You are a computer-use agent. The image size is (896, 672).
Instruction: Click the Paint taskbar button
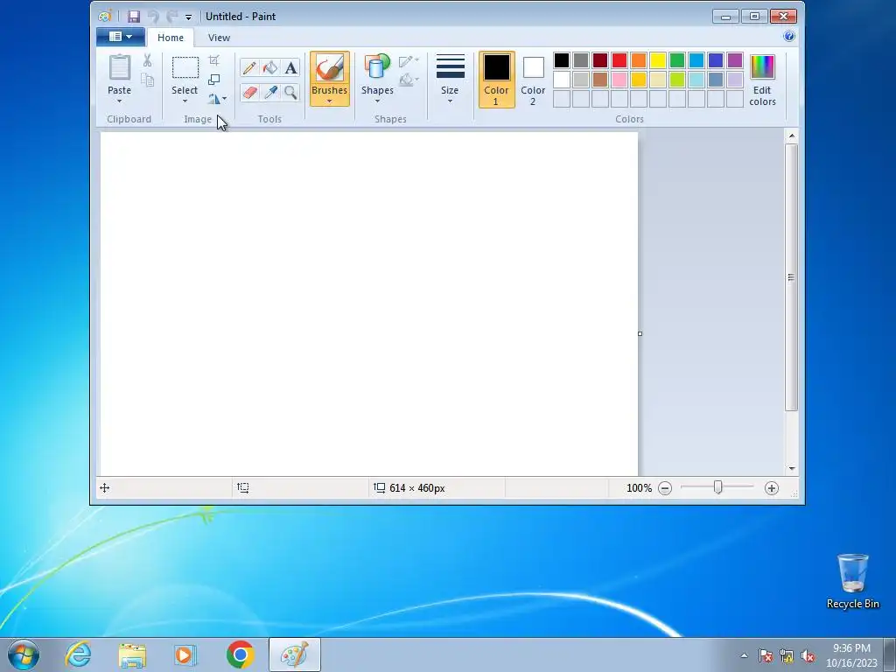point(295,654)
